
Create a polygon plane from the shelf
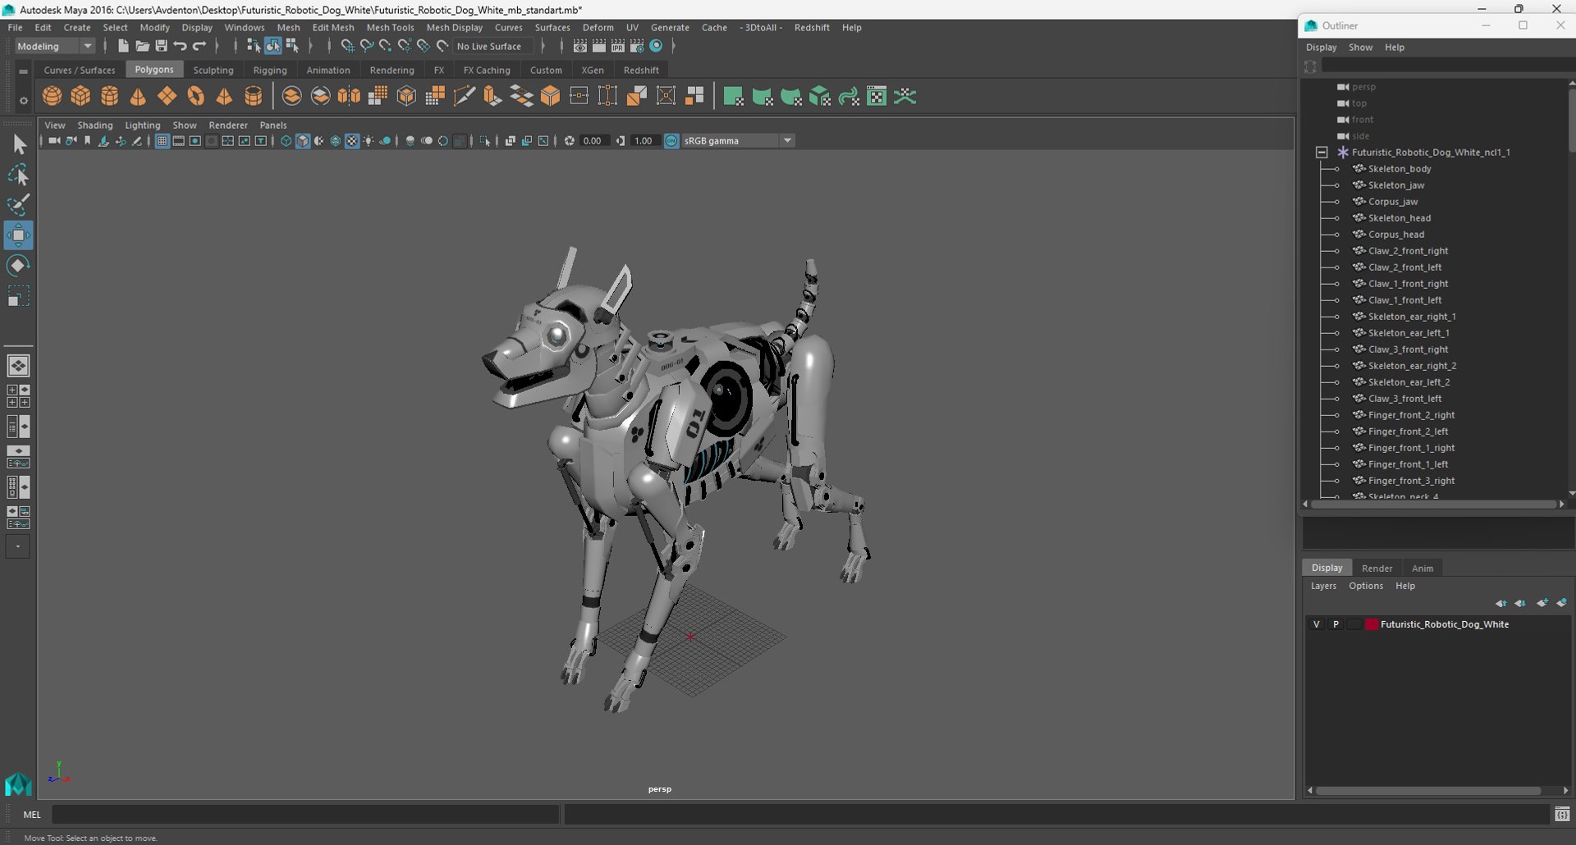[167, 96]
